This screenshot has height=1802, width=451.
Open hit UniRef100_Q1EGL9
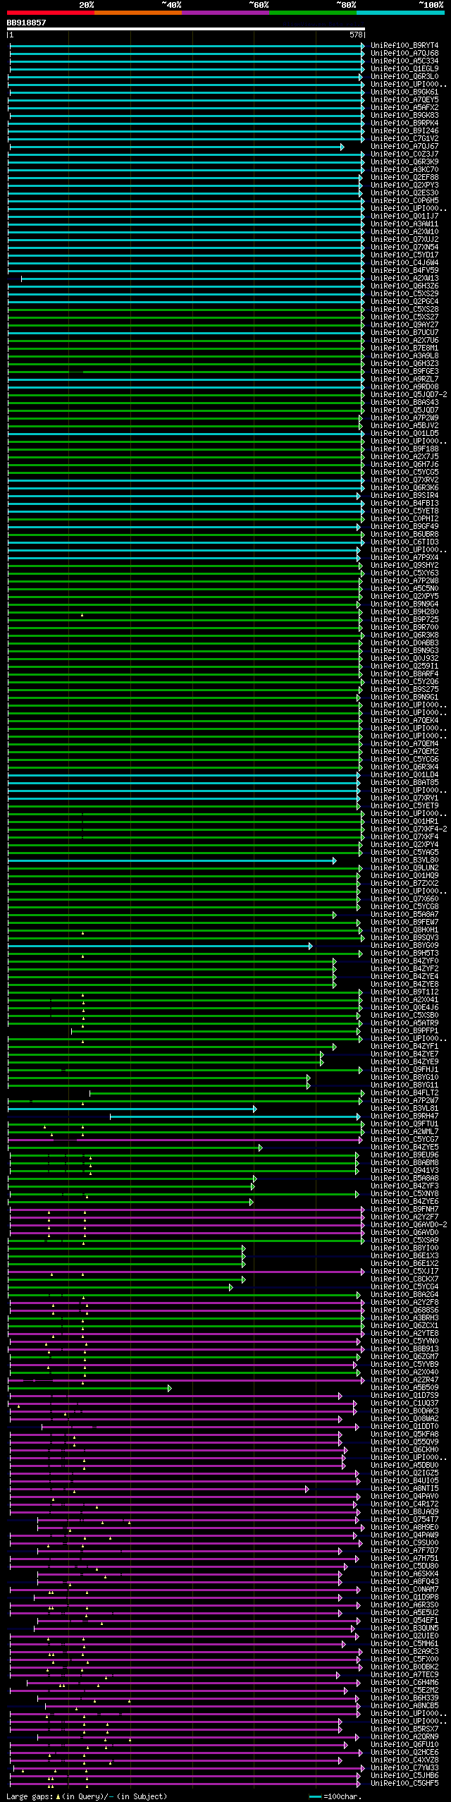pyautogui.click(x=404, y=69)
